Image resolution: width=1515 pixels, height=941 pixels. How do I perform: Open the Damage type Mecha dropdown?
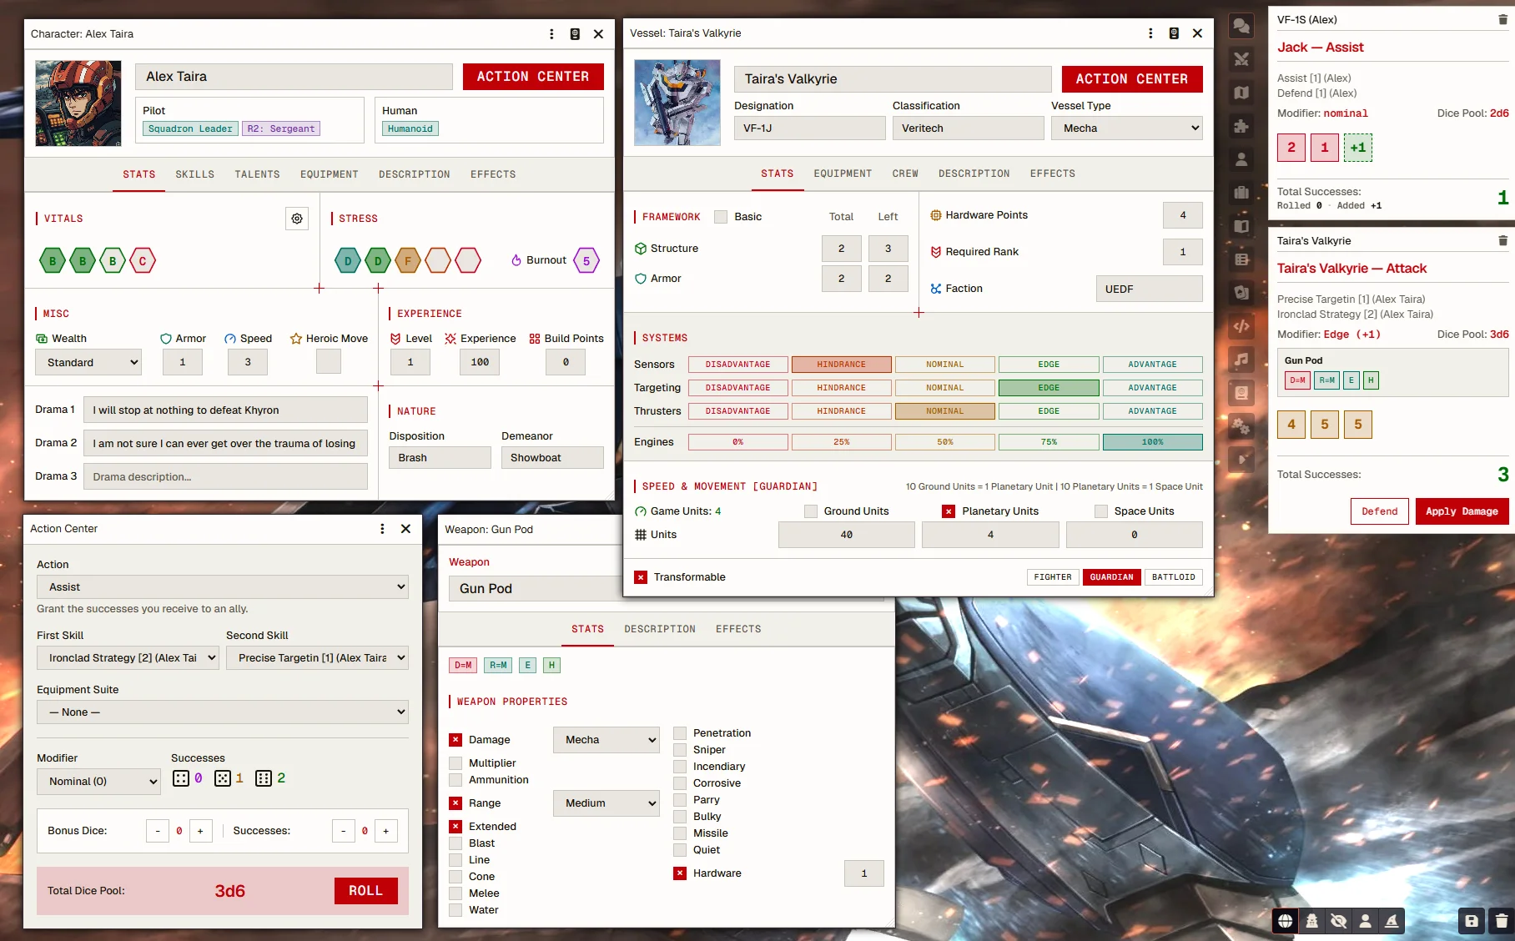pos(607,740)
